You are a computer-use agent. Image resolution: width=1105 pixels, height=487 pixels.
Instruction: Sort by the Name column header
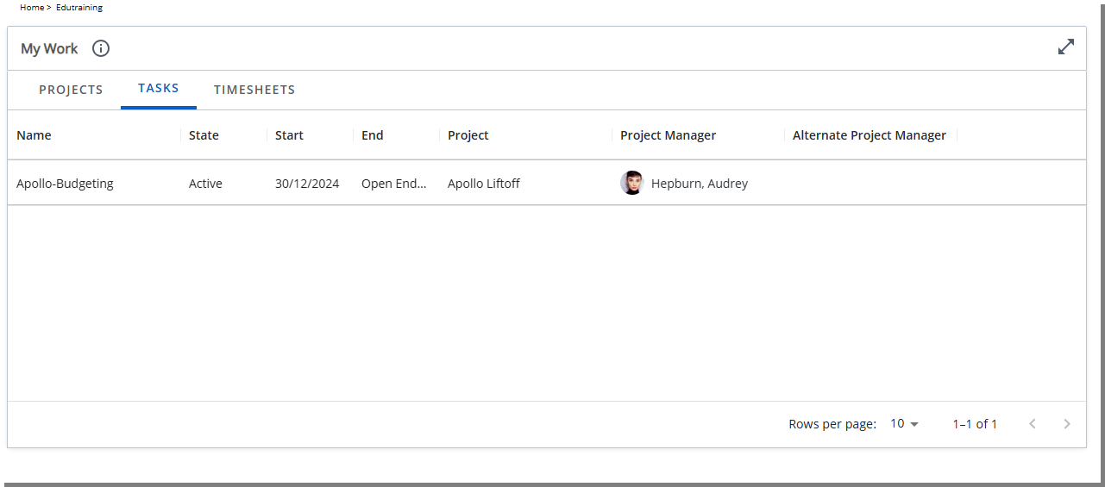tap(34, 135)
